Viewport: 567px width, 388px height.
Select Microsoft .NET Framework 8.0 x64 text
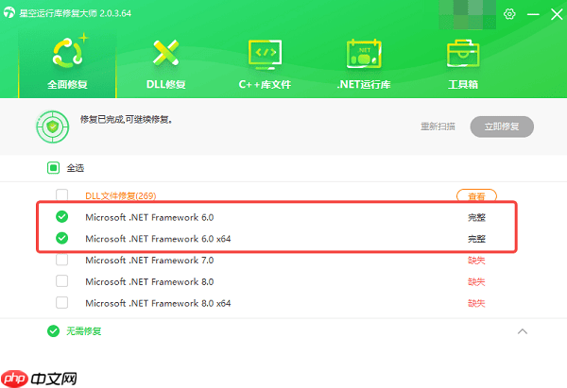coord(158,303)
